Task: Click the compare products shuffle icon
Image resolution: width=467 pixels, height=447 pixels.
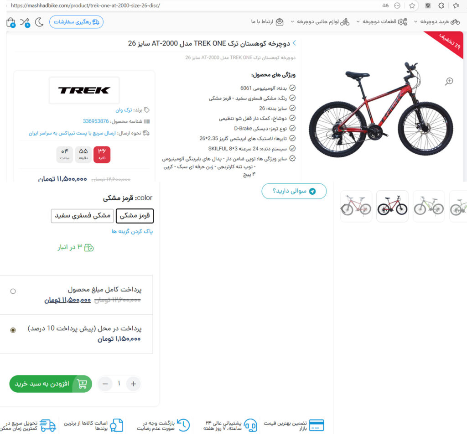Action: click(25, 22)
